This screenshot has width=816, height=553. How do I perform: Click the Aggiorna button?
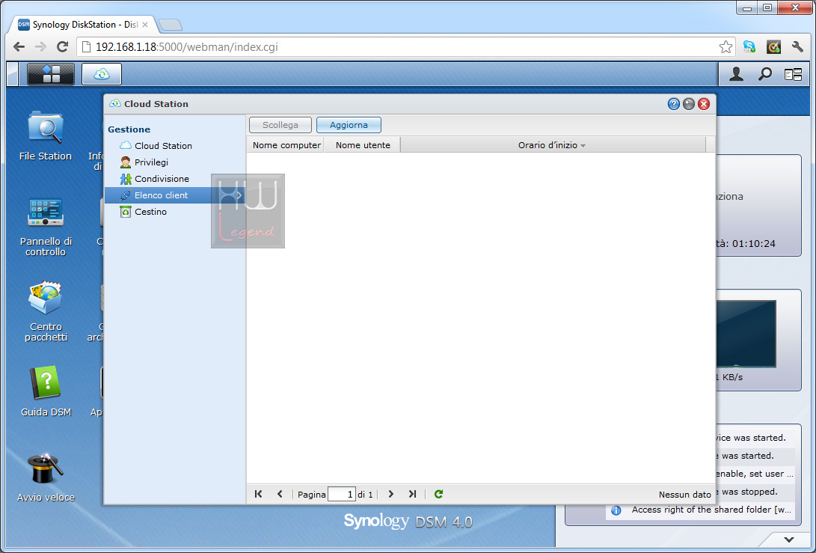(x=349, y=125)
